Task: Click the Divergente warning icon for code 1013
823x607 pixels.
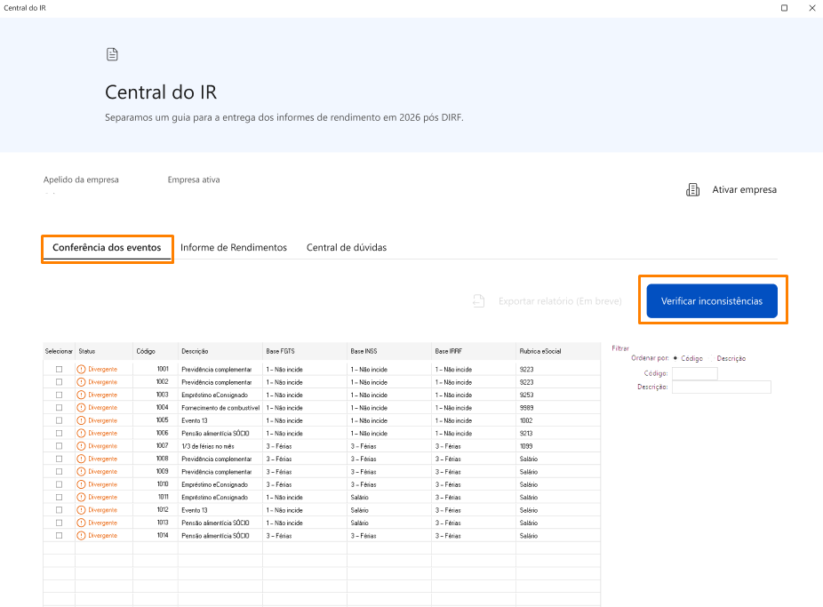Action: 82,523
